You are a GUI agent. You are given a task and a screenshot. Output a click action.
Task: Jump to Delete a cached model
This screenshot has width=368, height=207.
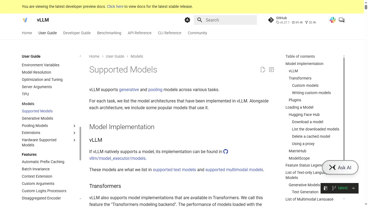[x=311, y=136]
